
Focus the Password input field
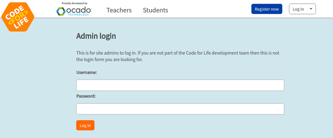180,109
